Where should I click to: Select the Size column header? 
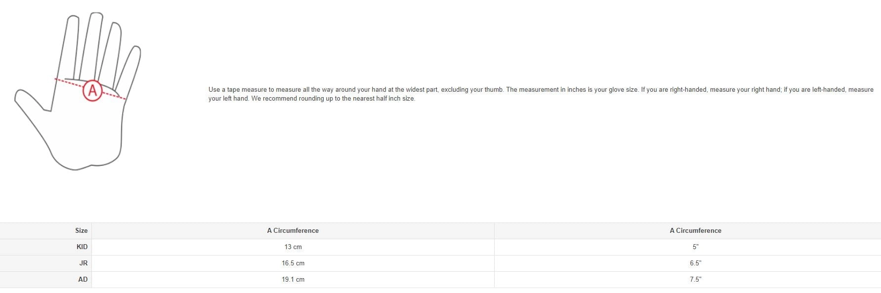pyautogui.click(x=82, y=230)
